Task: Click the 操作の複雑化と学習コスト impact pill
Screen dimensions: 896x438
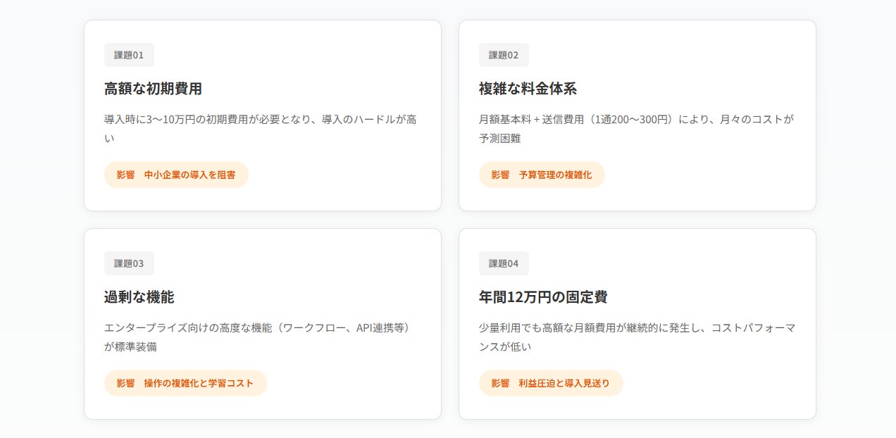Action: (185, 383)
